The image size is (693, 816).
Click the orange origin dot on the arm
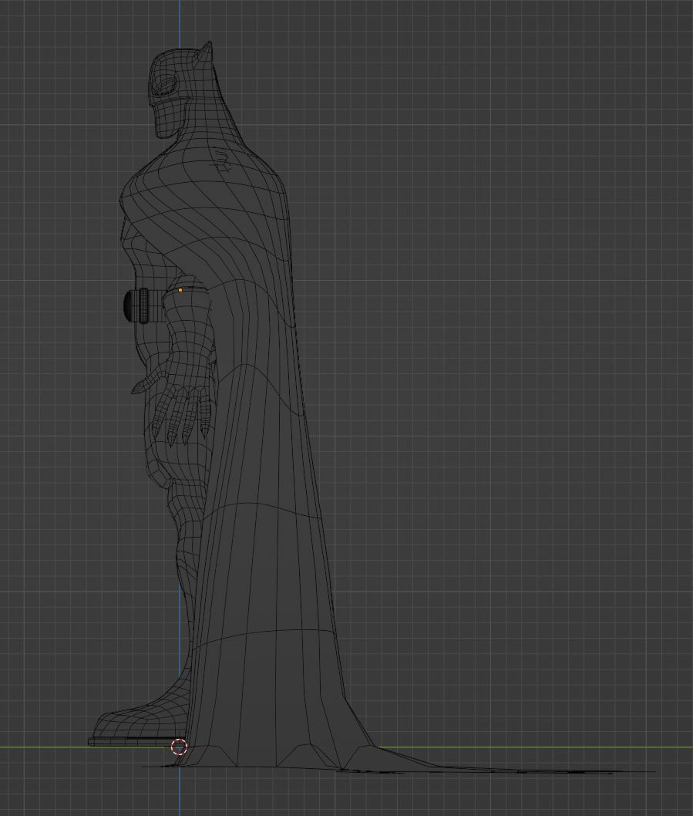tap(180, 291)
